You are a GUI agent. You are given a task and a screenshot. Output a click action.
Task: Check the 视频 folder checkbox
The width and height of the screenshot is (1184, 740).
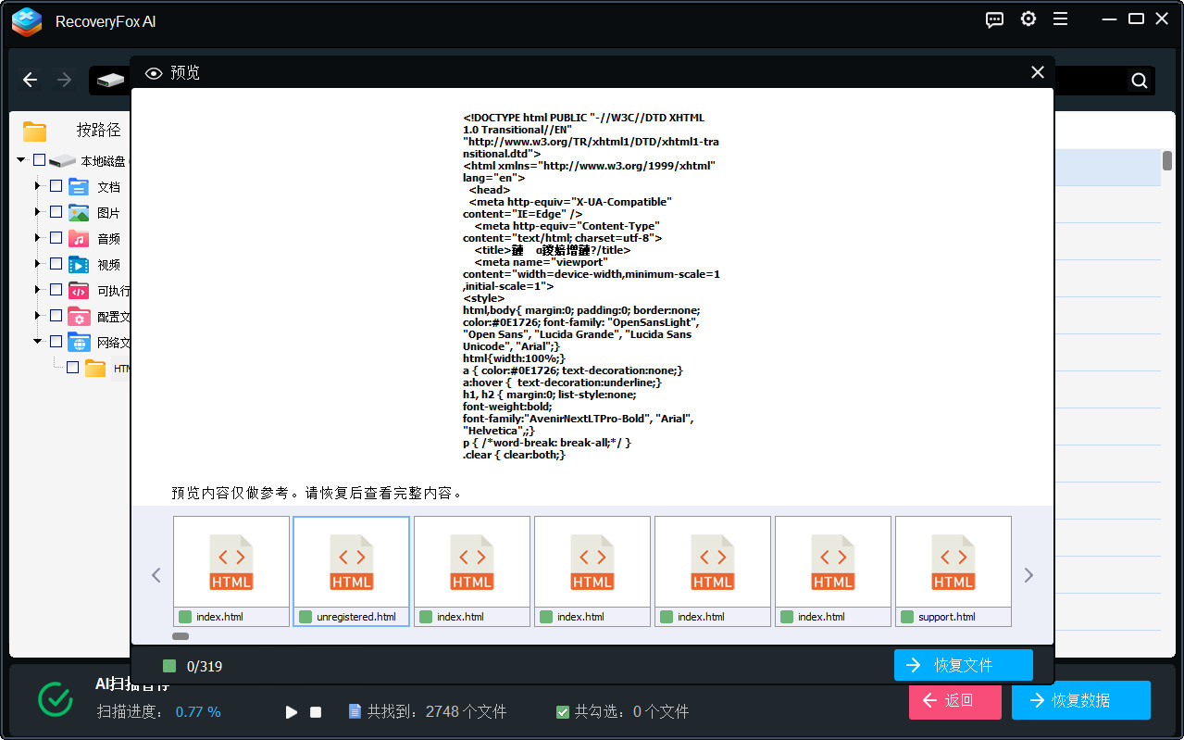[56, 264]
